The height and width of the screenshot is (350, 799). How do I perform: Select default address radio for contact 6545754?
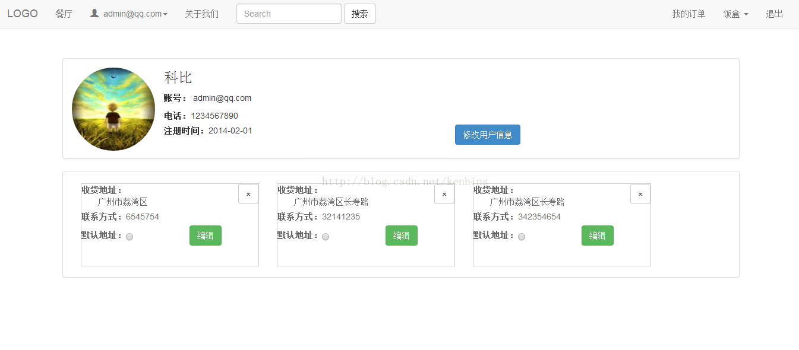[130, 237]
